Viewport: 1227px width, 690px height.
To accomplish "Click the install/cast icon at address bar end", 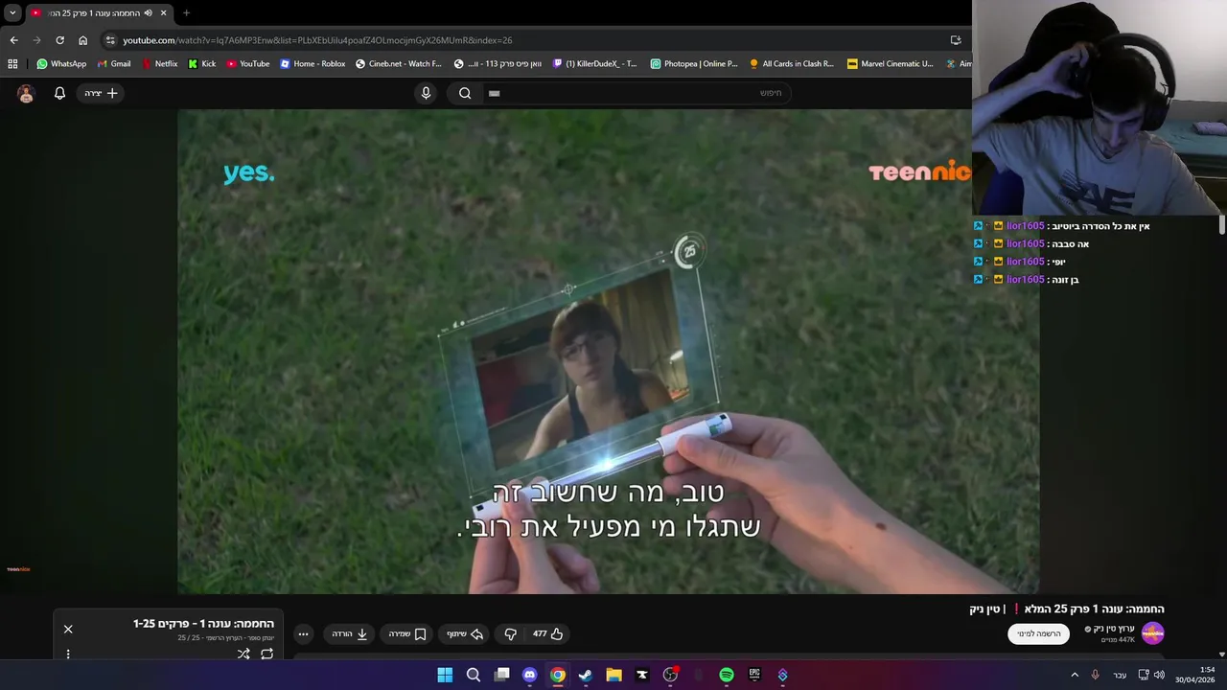I will tap(956, 40).
